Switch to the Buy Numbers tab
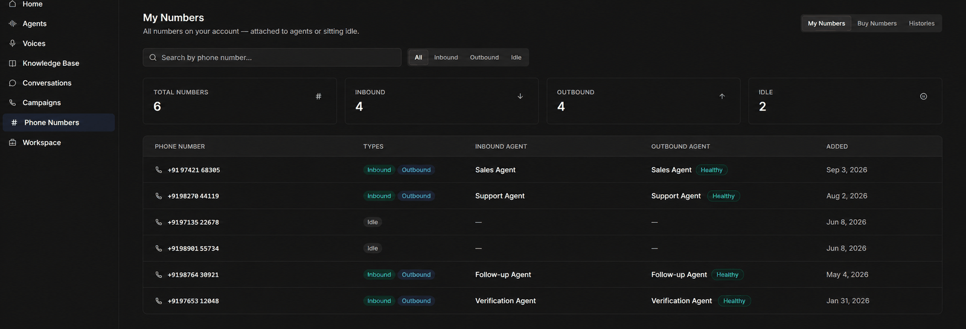The width and height of the screenshot is (966, 329). pos(877,24)
